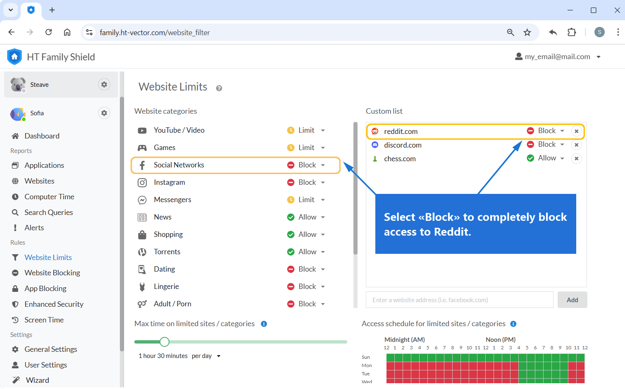Open Search Queries report

[x=48, y=212]
